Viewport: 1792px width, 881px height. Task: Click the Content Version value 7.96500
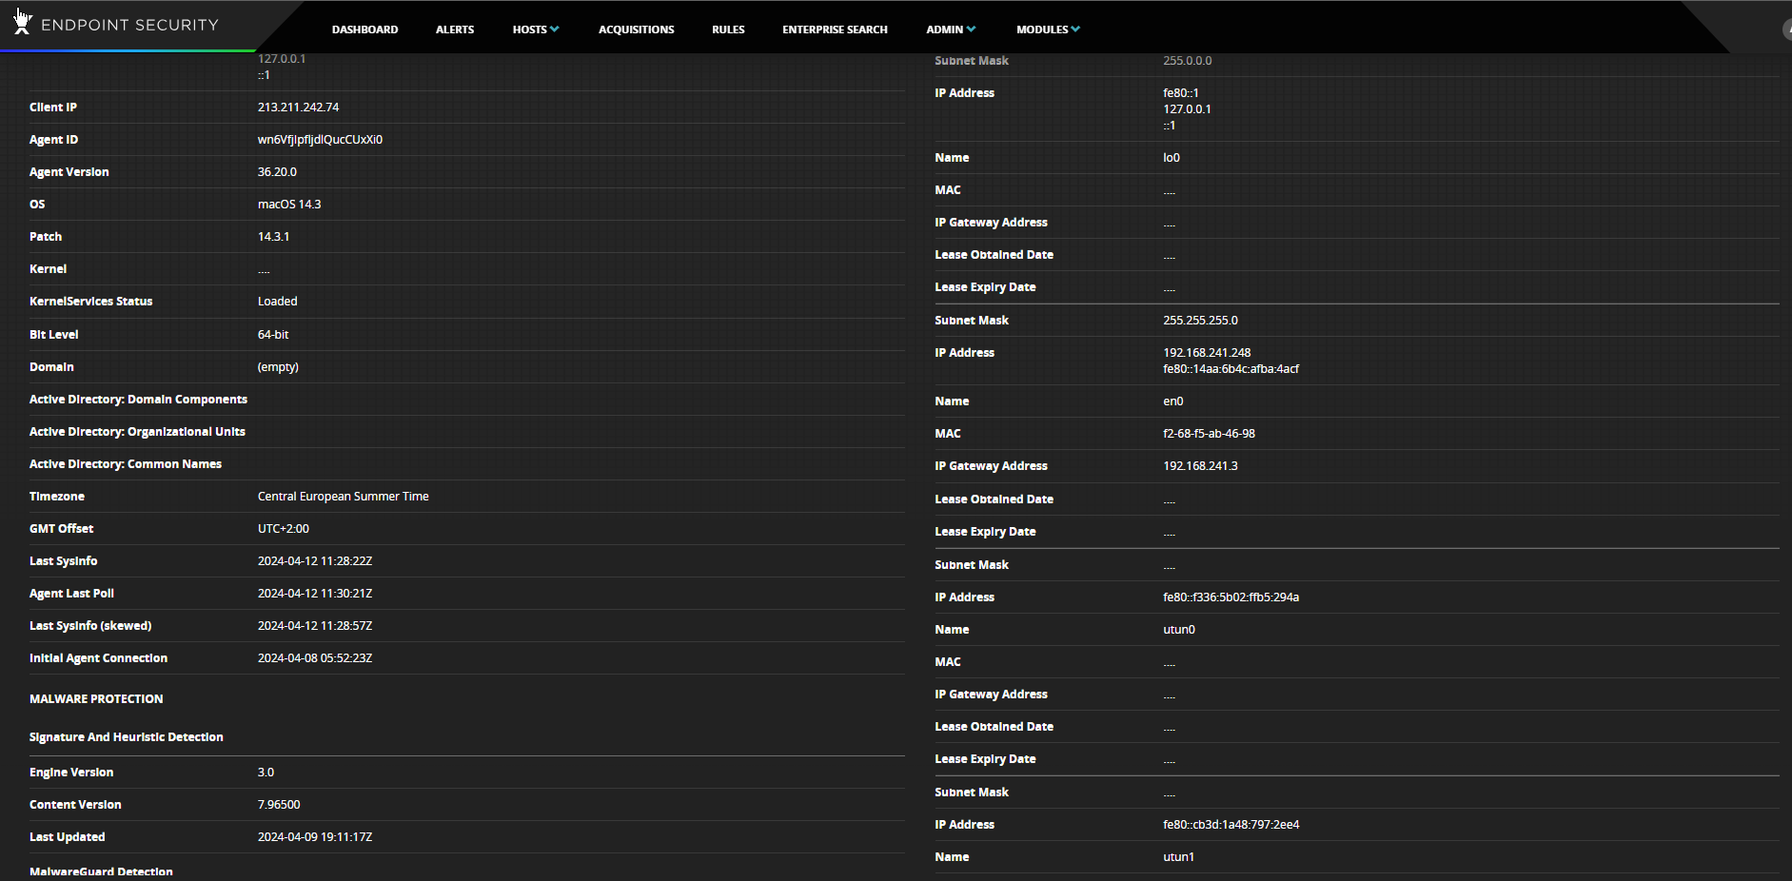[x=279, y=805]
